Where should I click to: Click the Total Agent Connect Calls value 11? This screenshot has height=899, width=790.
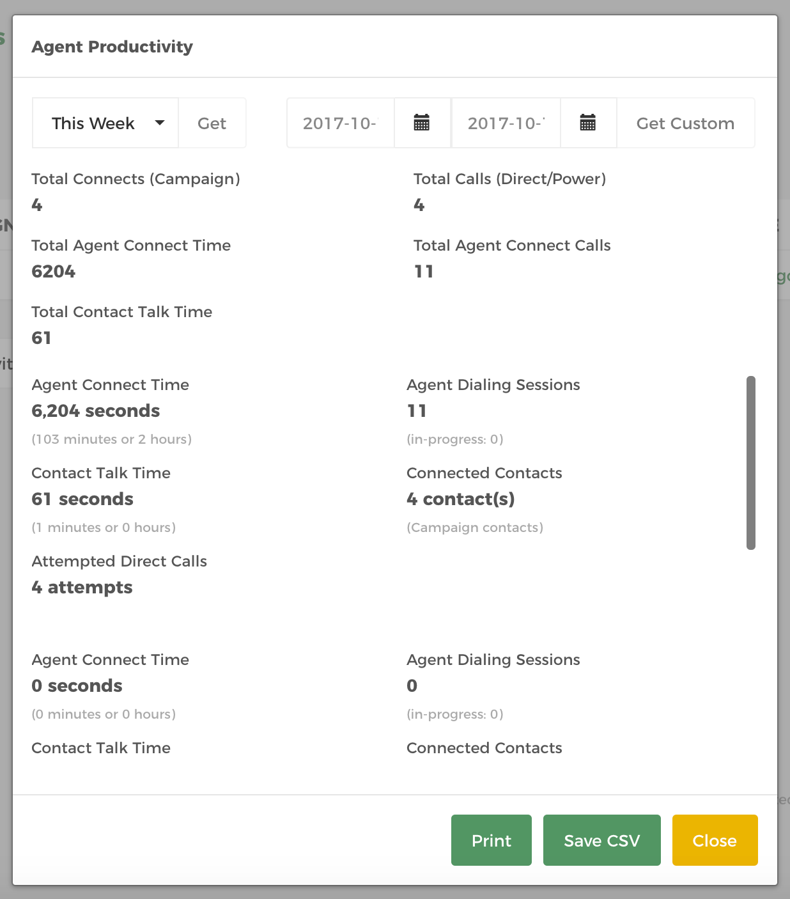pyautogui.click(x=424, y=272)
